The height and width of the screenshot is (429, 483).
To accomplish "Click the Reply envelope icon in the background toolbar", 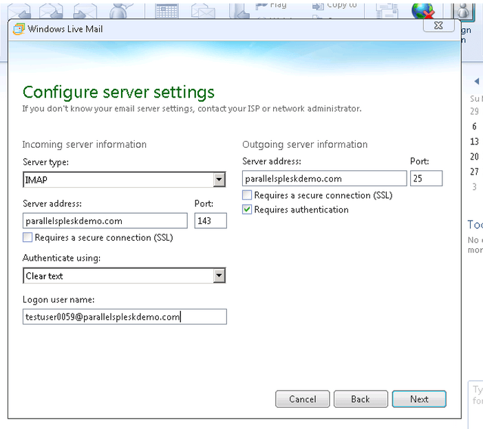I will (x=20, y=11).
